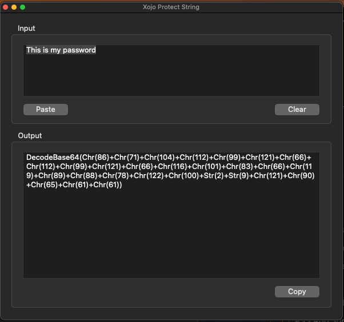Screen dimensions: 344x322
Task: Click the word DecodeBase64 in the output
Action: coord(53,158)
